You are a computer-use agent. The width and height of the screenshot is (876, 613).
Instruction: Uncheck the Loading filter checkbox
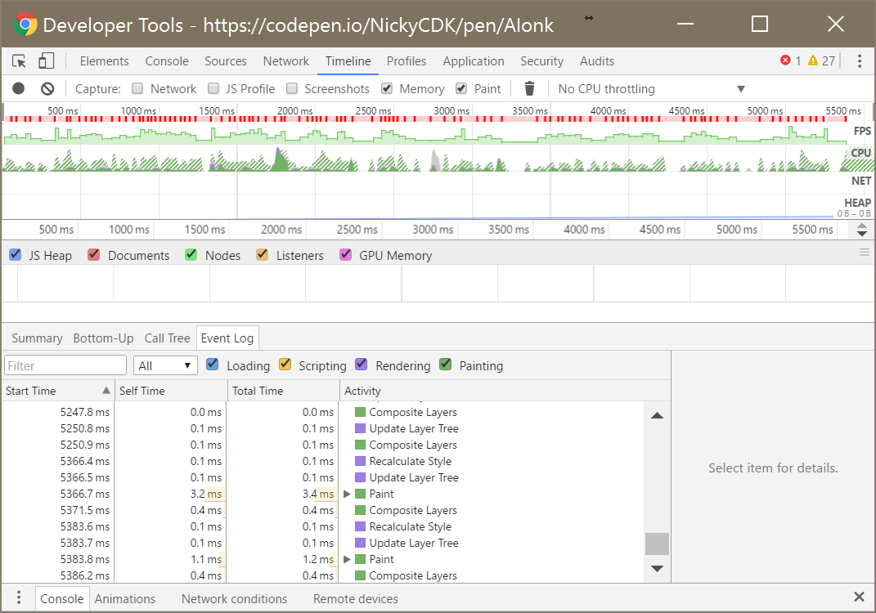point(213,365)
